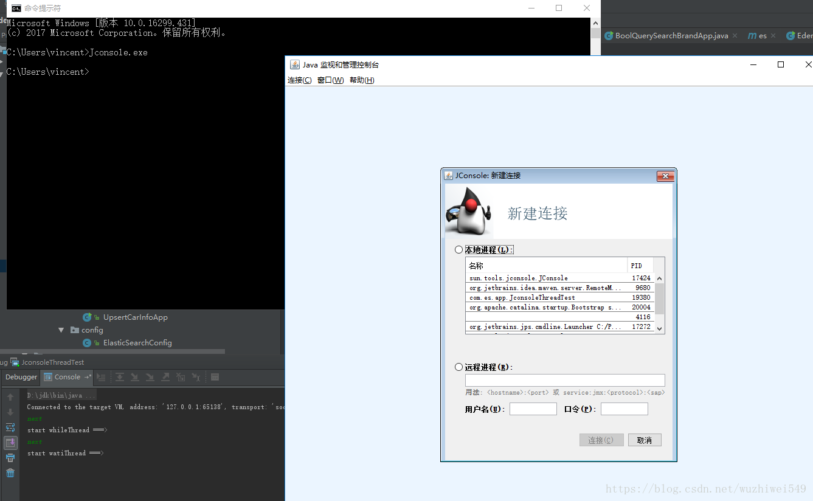Click the config folder icon
Image resolution: width=813 pixels, height=501 pixels.
point(75,330)
